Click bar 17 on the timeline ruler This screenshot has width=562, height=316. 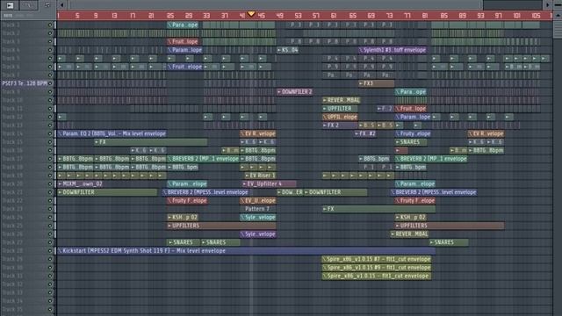click(133, 16)
